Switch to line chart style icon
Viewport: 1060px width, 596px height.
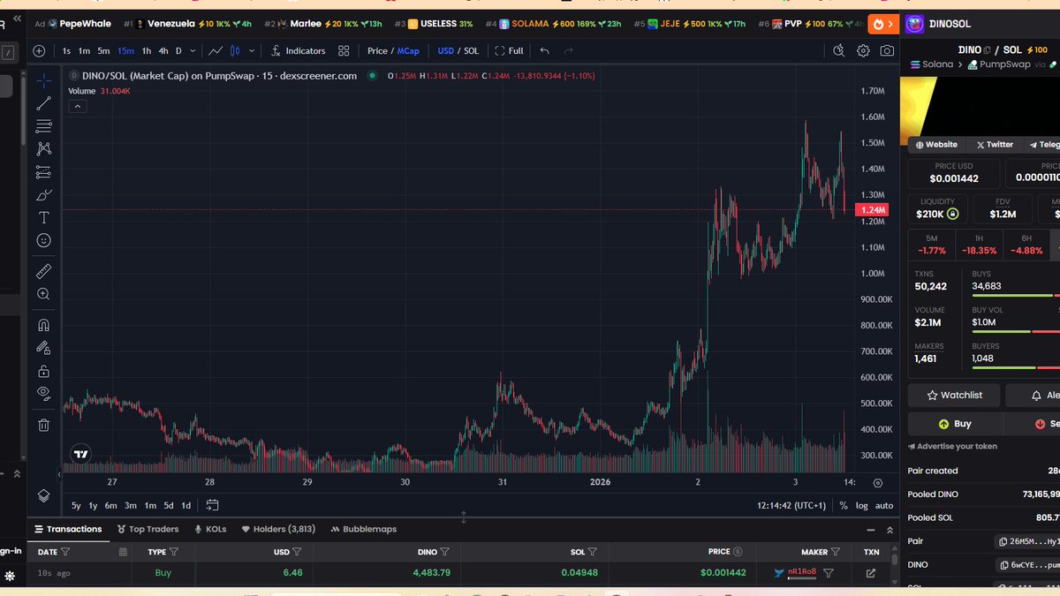pos(215,51)
